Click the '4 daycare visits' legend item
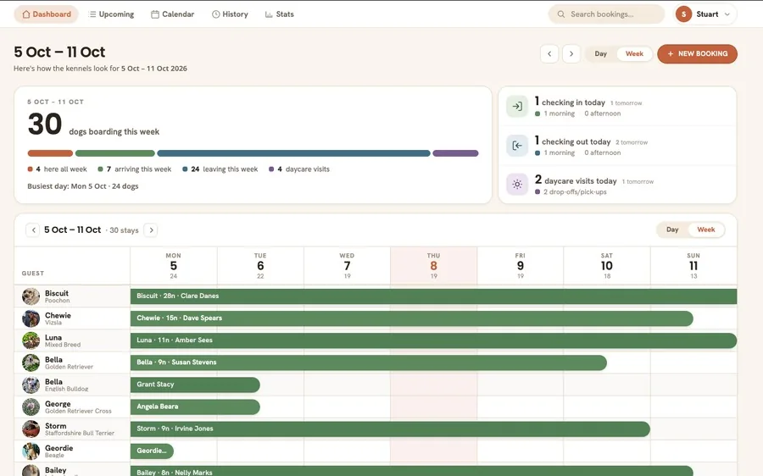The width and height of the screenshot is (763, 476). pyautogui.click(x=299, y=169)
